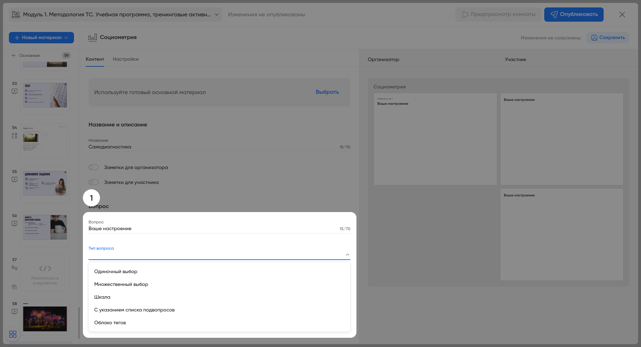Open the Новый материал dropdown button
The width and height of the screenshot is (641, 347).
click(41, 38)
